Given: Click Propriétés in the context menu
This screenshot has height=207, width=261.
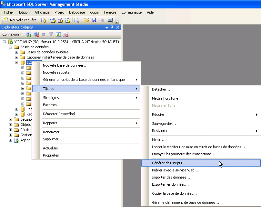Looking at the screenshot, I should pos(51,155).
